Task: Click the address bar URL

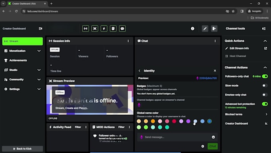Action: [x=43, y=11]
